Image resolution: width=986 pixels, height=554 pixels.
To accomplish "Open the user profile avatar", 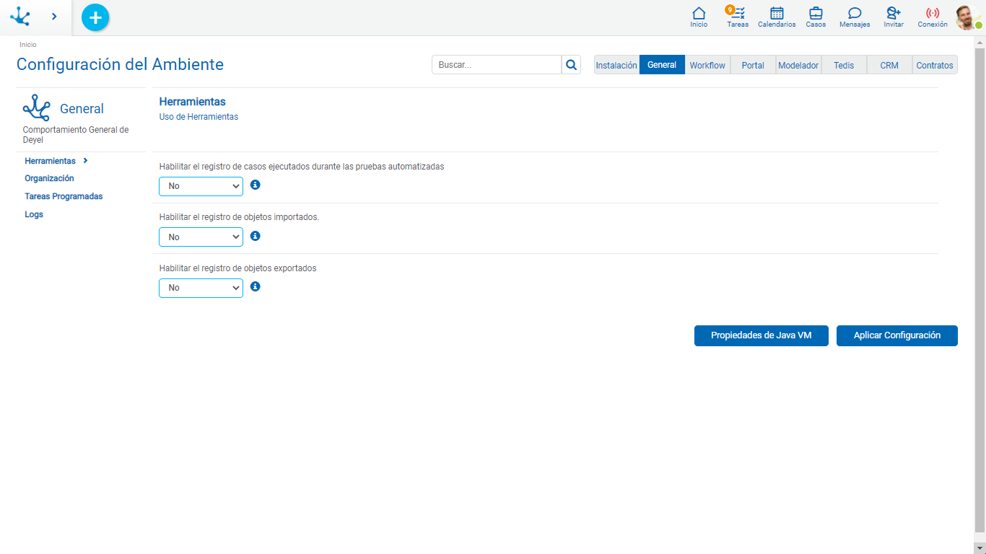I will [968, 17].
